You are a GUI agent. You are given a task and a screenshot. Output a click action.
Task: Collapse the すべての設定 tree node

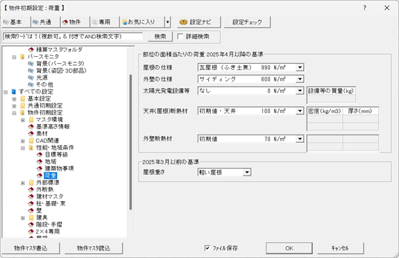[x=6, y=92]
